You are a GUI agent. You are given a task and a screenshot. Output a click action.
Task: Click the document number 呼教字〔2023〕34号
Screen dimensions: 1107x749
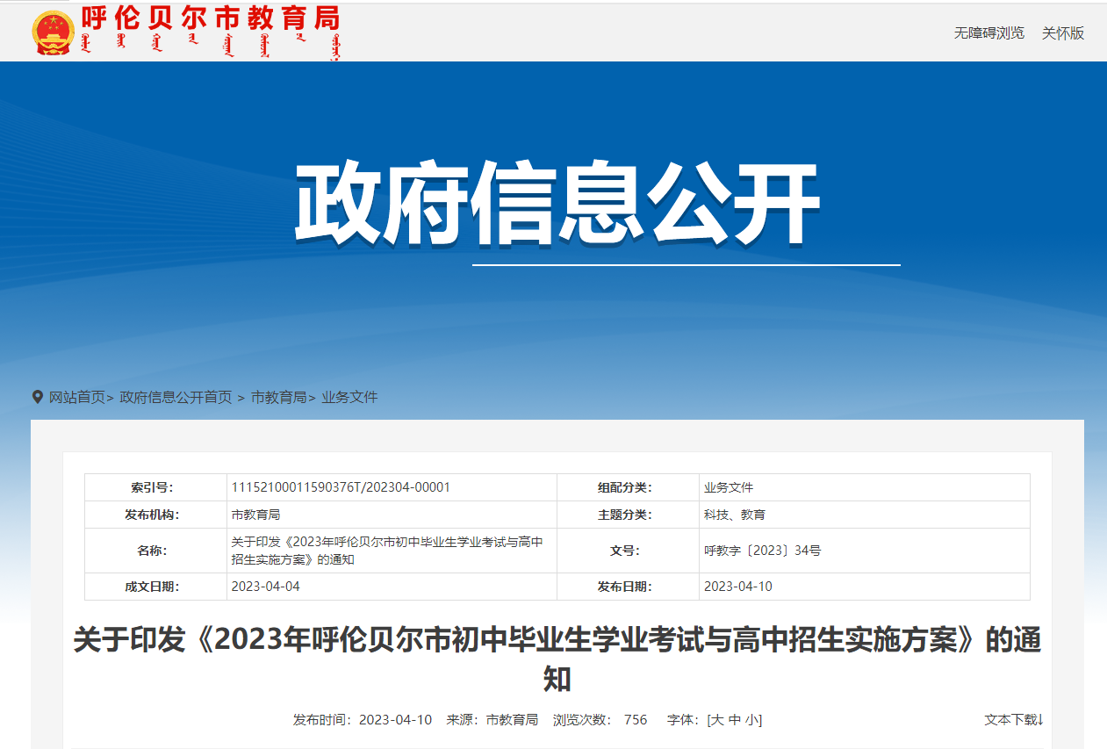pyautogui.click(x=762, y=551)
